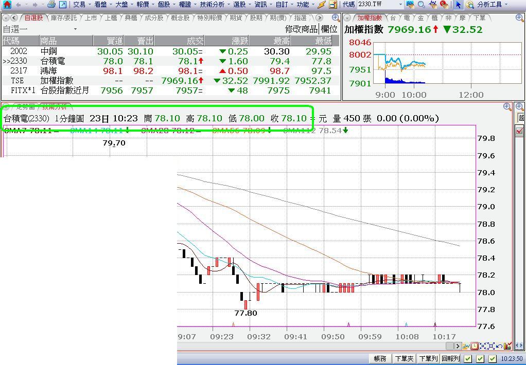Viewport: 526px width, 365px height.
Task: Open the 自選一 watchlist dropdown
Action: click(x=75, y=29)
